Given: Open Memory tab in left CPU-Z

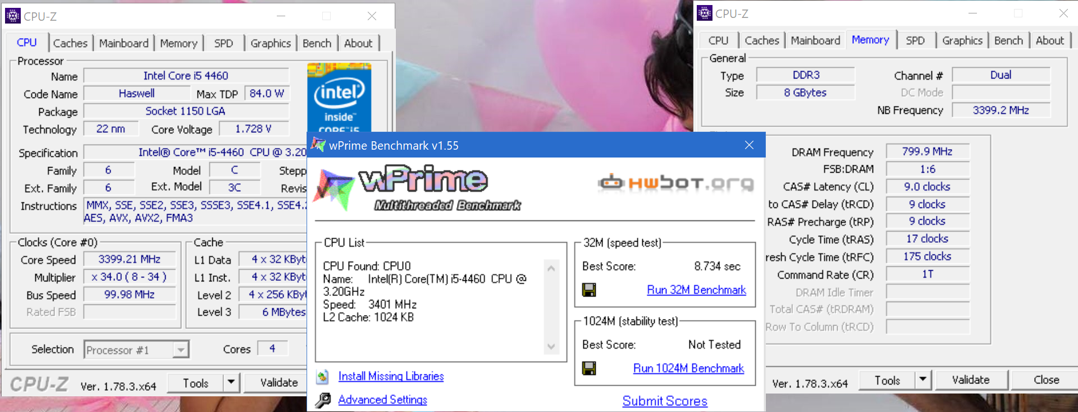Looking at the screenshot, I should [x=179, y=43].
